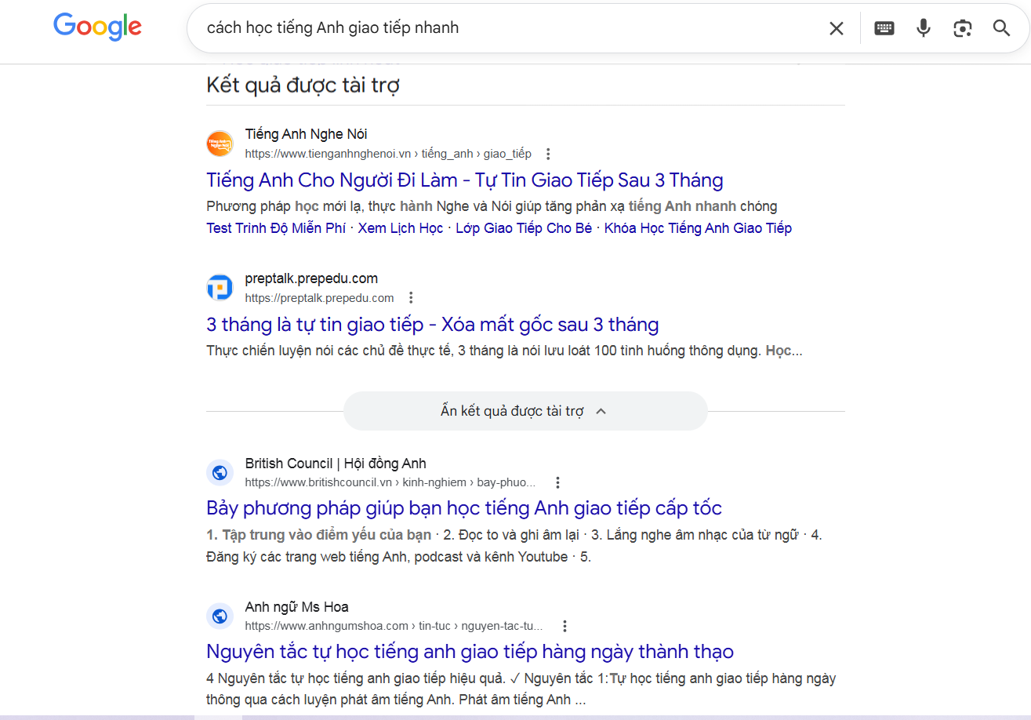Click the preptalk.prepedu.com favicon
The width and height of the screenshot is (1031, 720).
(x=220, y=288)
